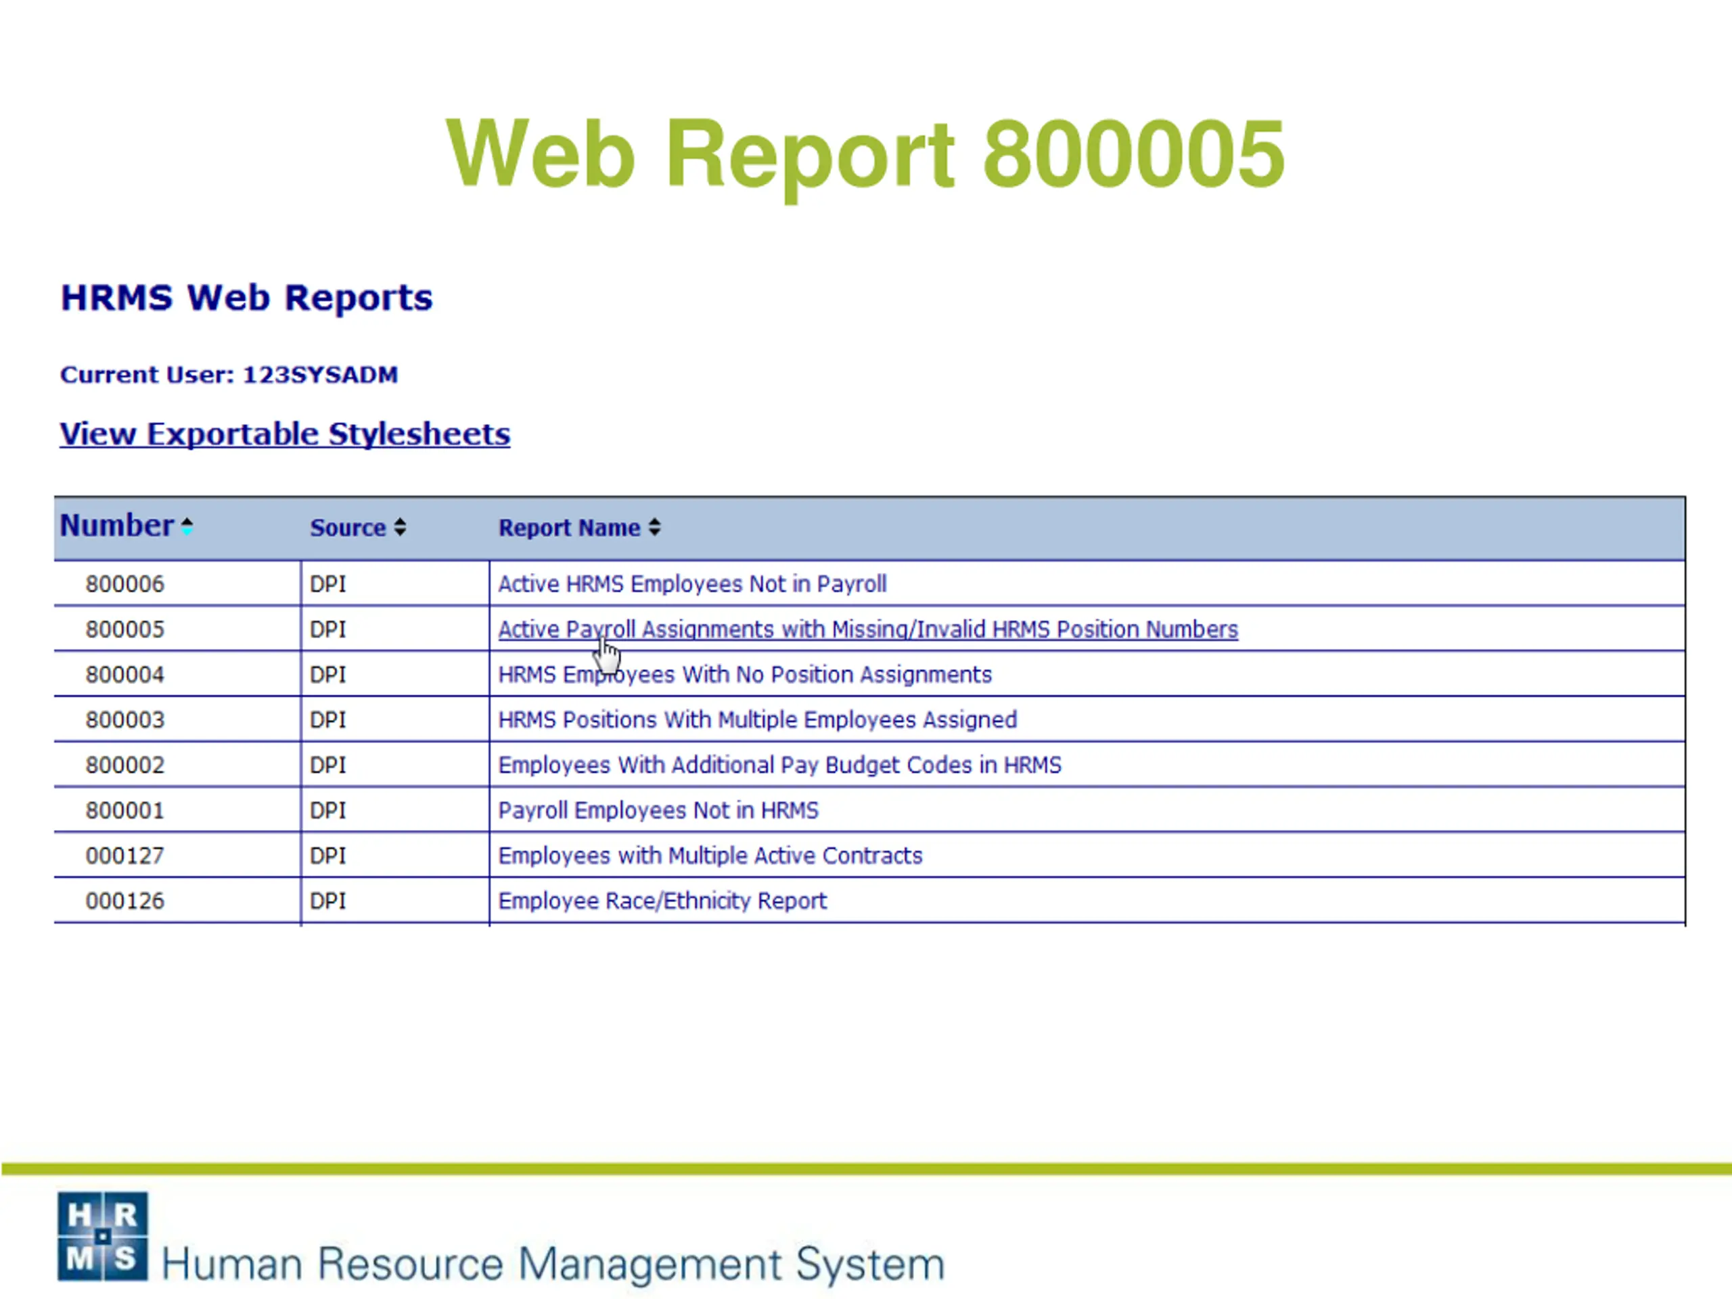
Task: Click DPI source in row 800005
Action: click(328, 629)
